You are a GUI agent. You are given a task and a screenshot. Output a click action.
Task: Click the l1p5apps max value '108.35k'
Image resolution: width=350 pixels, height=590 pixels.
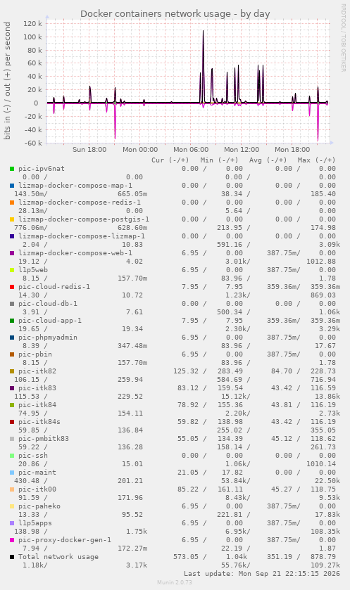pyautogui.click(x=325, y=532)
